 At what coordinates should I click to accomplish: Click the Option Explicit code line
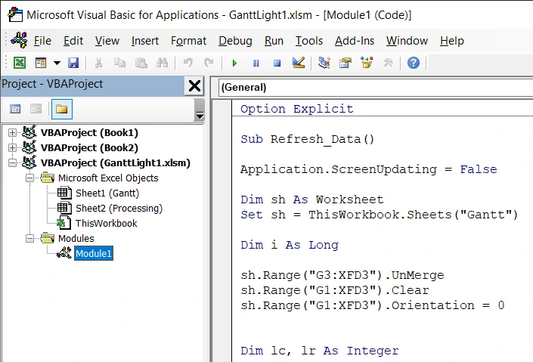pyautogui.click(x=297, y=109)
